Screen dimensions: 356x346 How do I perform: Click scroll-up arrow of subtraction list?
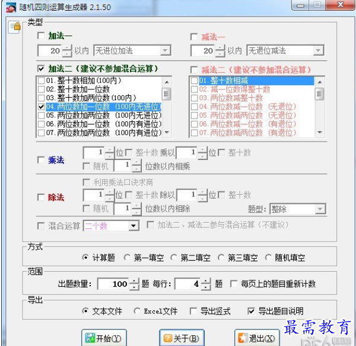tap(320, 82)
